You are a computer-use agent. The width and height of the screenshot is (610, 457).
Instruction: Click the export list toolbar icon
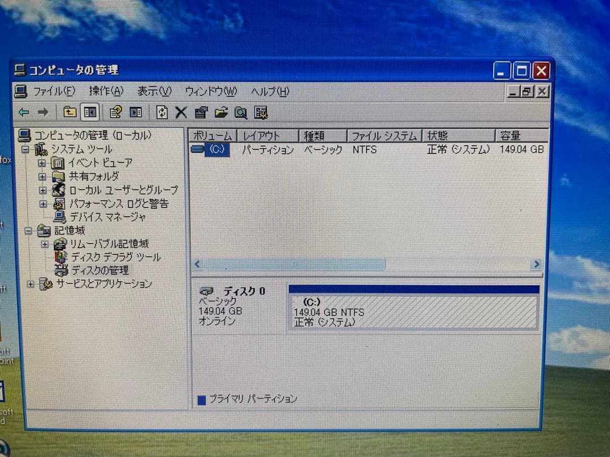pos(135,112)
